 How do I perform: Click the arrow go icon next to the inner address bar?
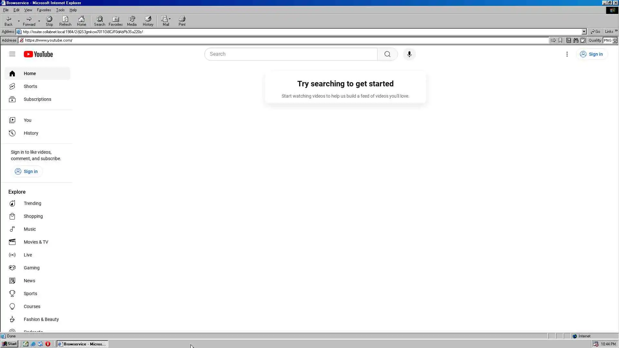tap(553, 40)
